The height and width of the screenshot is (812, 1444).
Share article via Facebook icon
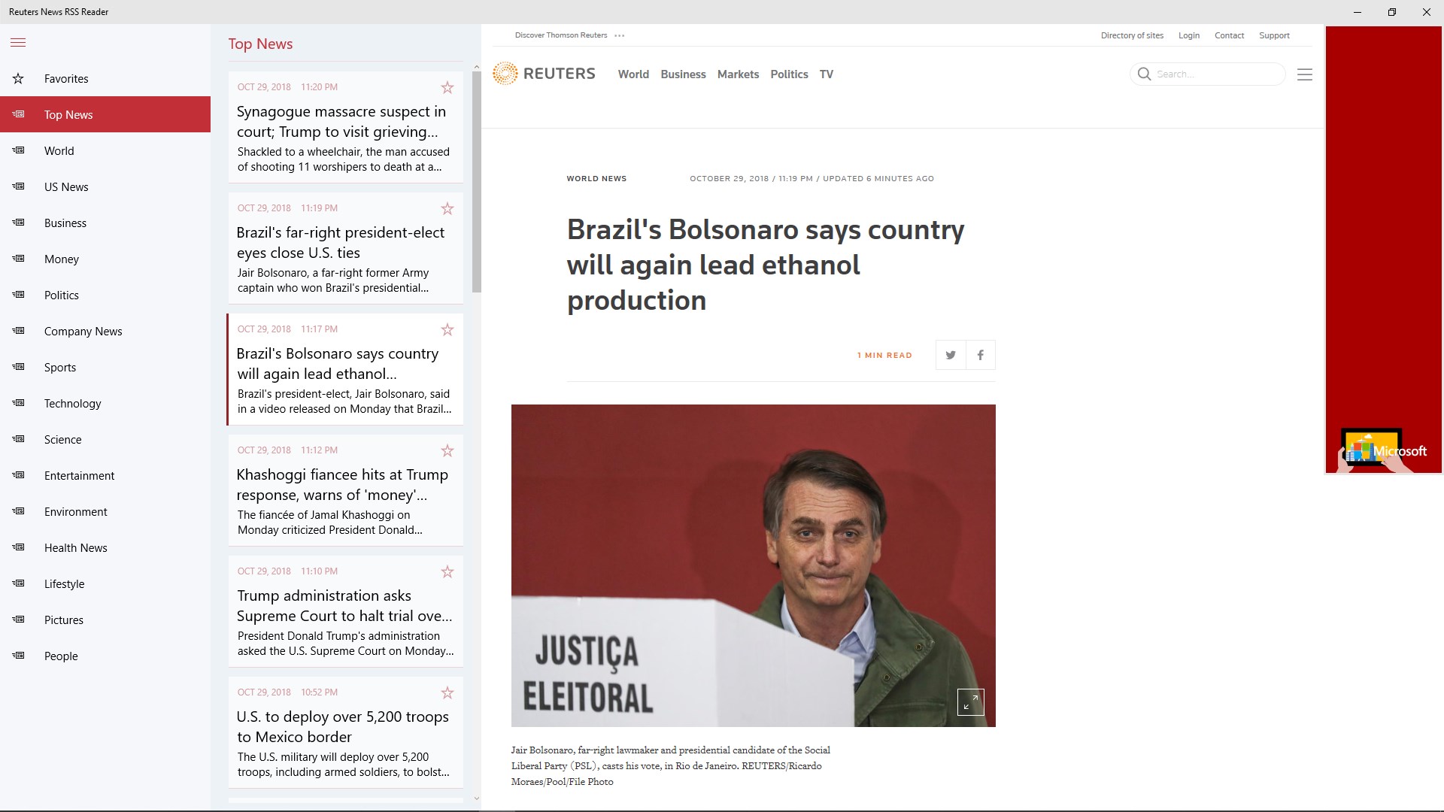coord(980,355)
